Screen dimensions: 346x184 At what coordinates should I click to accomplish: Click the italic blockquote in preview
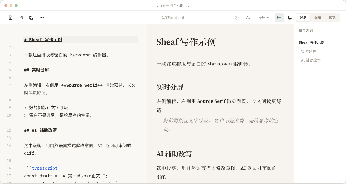click(221, 125)
